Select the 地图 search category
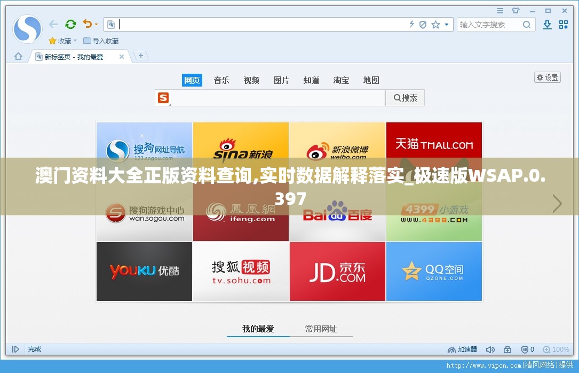The image size is (579, 373). tap(371, 80)
